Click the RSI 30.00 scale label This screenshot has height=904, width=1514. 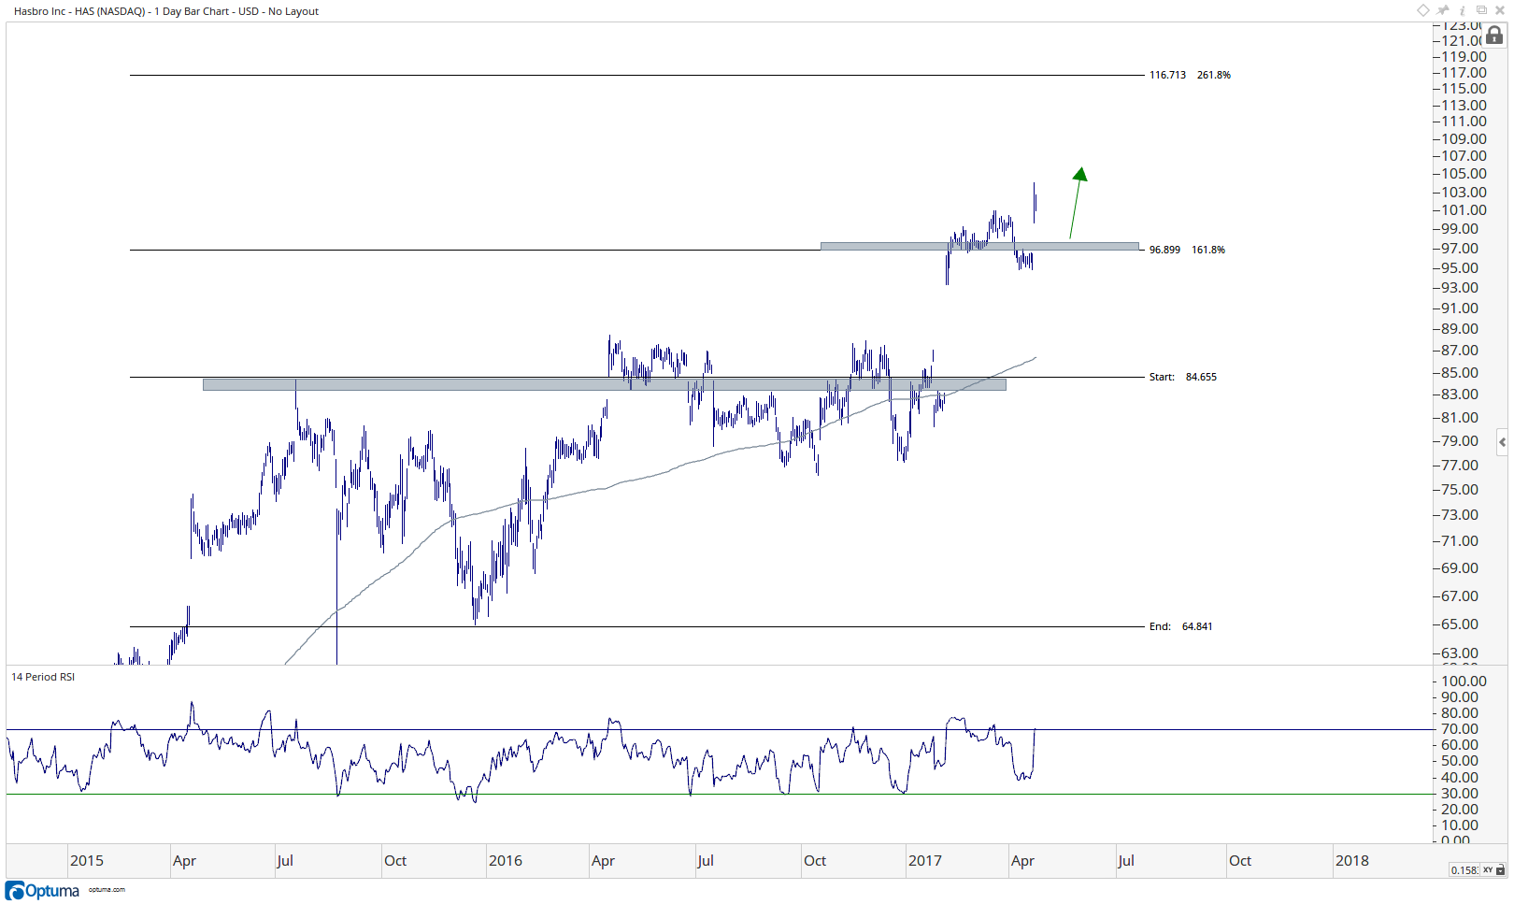tap(1460, 794)
